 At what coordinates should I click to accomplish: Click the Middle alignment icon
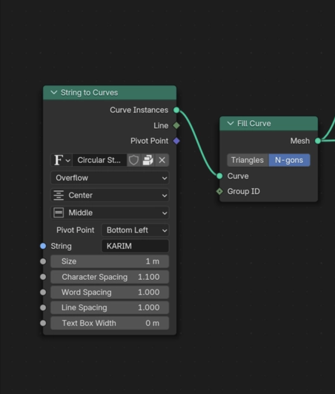(59, 213)
